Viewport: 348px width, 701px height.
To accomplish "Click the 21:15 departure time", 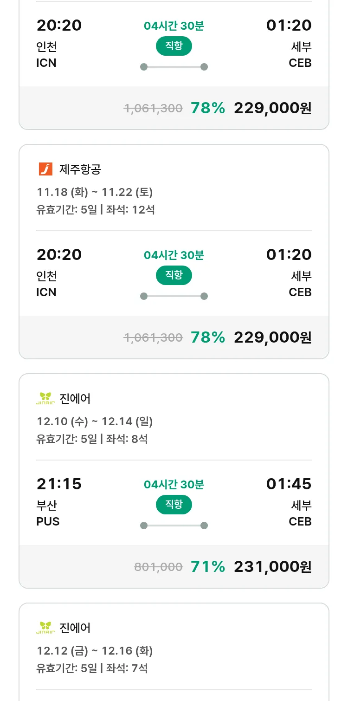I will [59, 484].
